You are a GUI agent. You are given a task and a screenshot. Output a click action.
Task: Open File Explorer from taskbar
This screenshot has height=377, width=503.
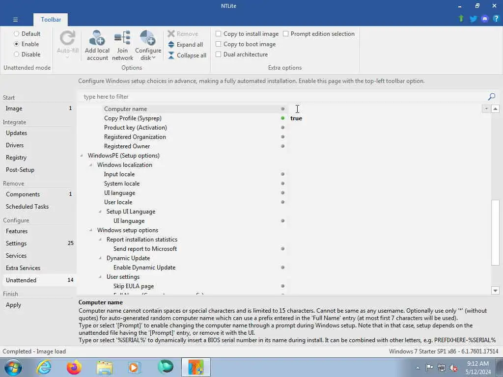point(105,367)
